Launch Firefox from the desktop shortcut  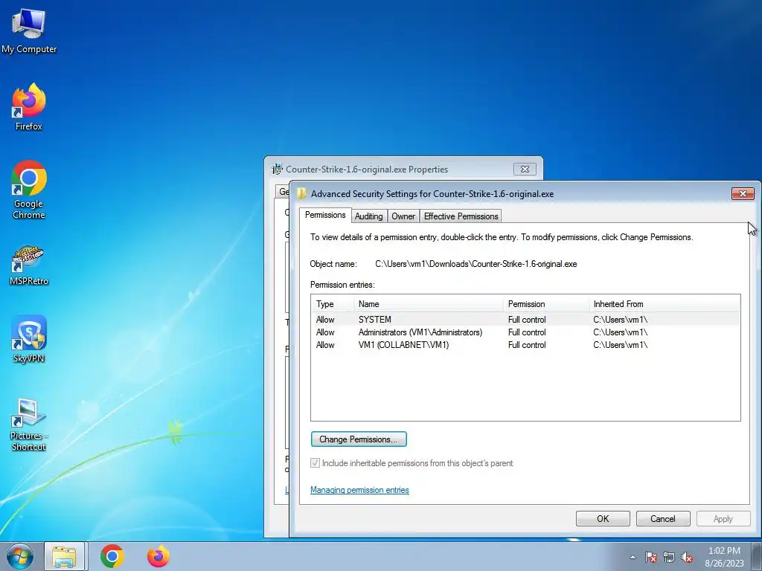[29, 107]
